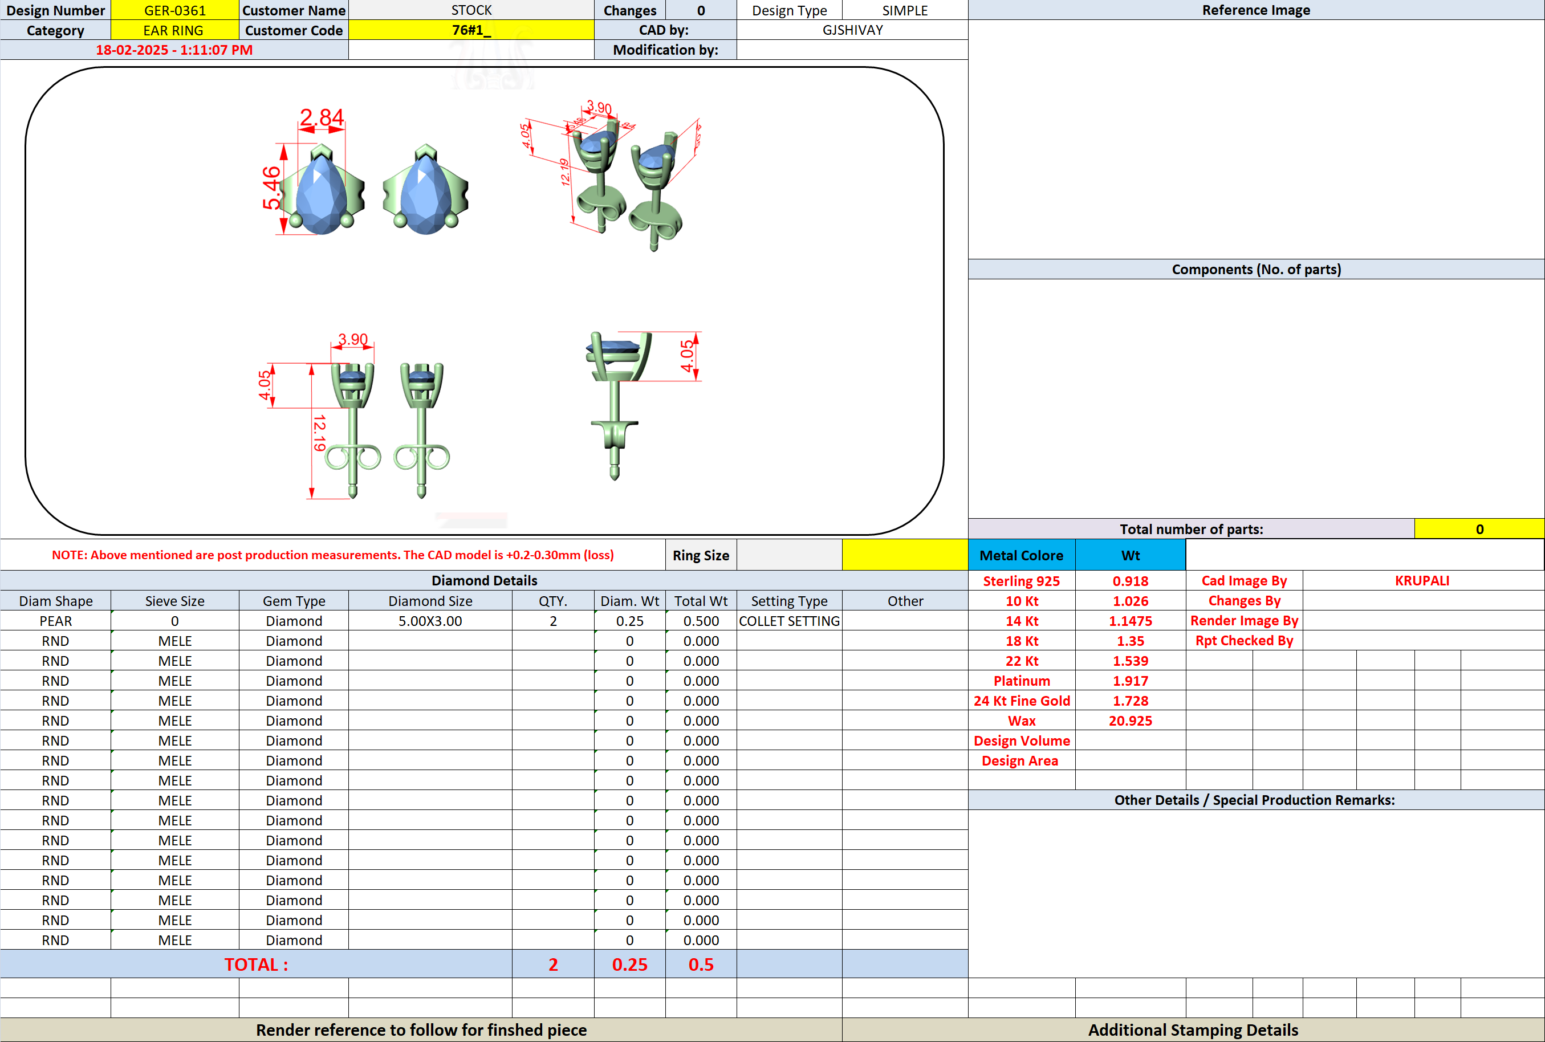Select diamond size 5.00X3.00 cell
Screen dimensions: 1545x1042
(x=430, y=621)
